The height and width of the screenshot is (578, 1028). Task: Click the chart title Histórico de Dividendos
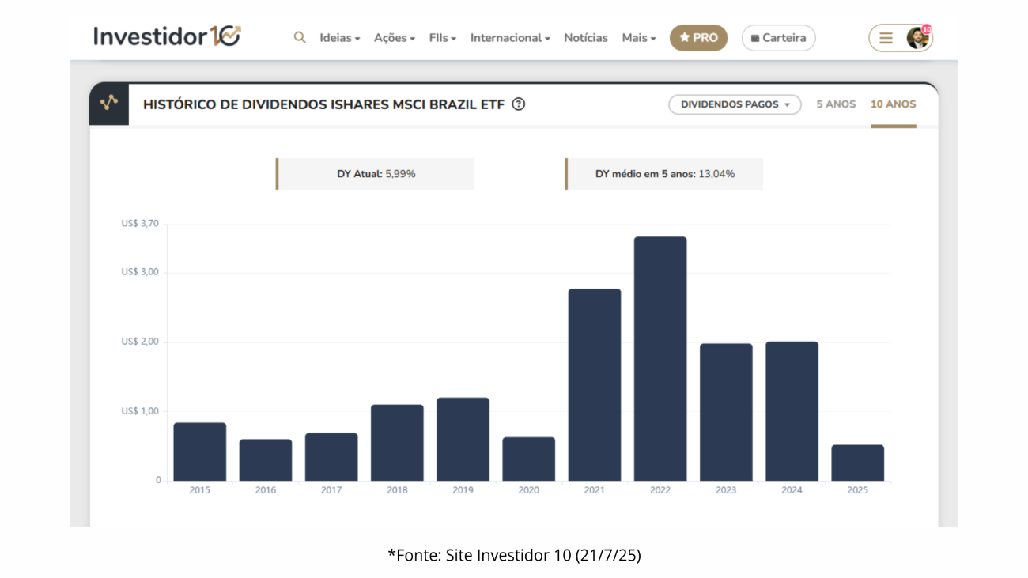(323, 104)
